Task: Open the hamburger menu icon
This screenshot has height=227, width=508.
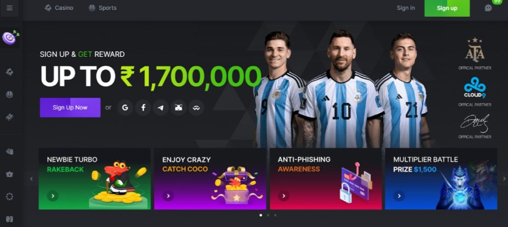Action: pos(9,8)
